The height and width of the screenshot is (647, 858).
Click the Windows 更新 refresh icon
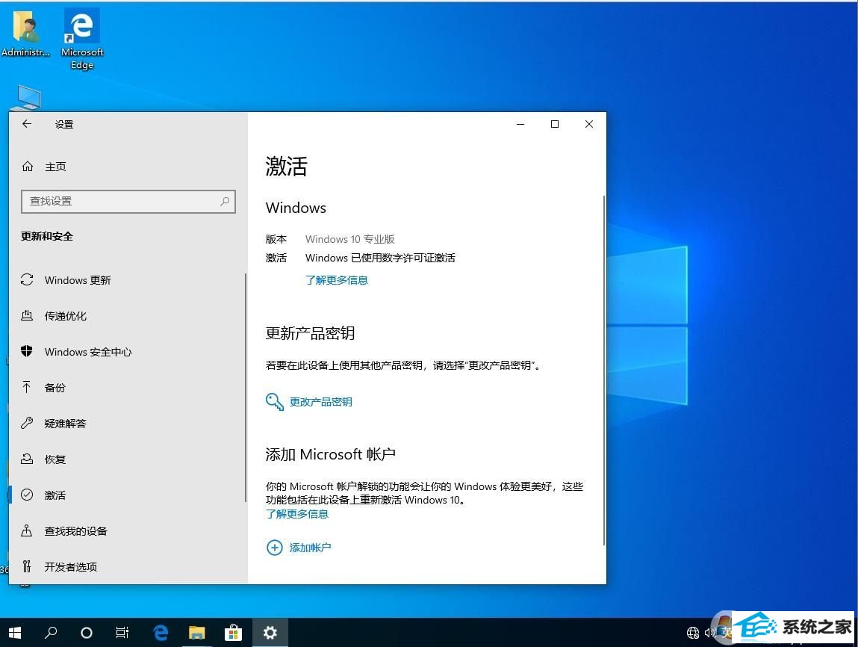click(x=27, y=279)
